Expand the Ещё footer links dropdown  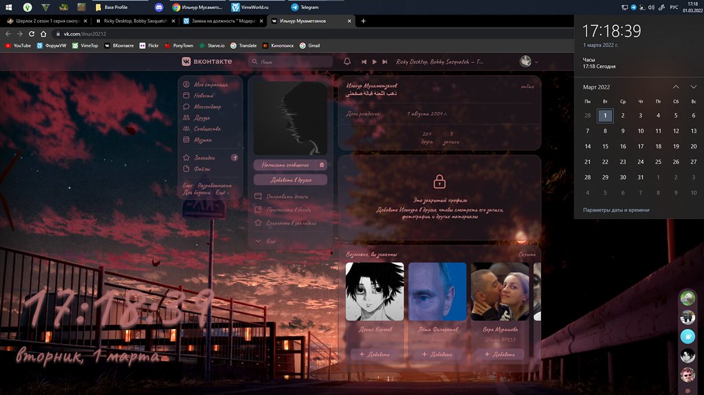[x=221, y=193]
